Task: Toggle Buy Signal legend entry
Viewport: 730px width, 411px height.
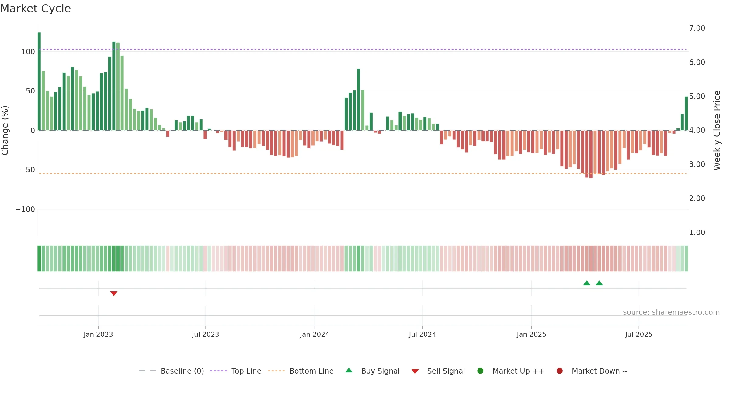Action: pos(373,371)
